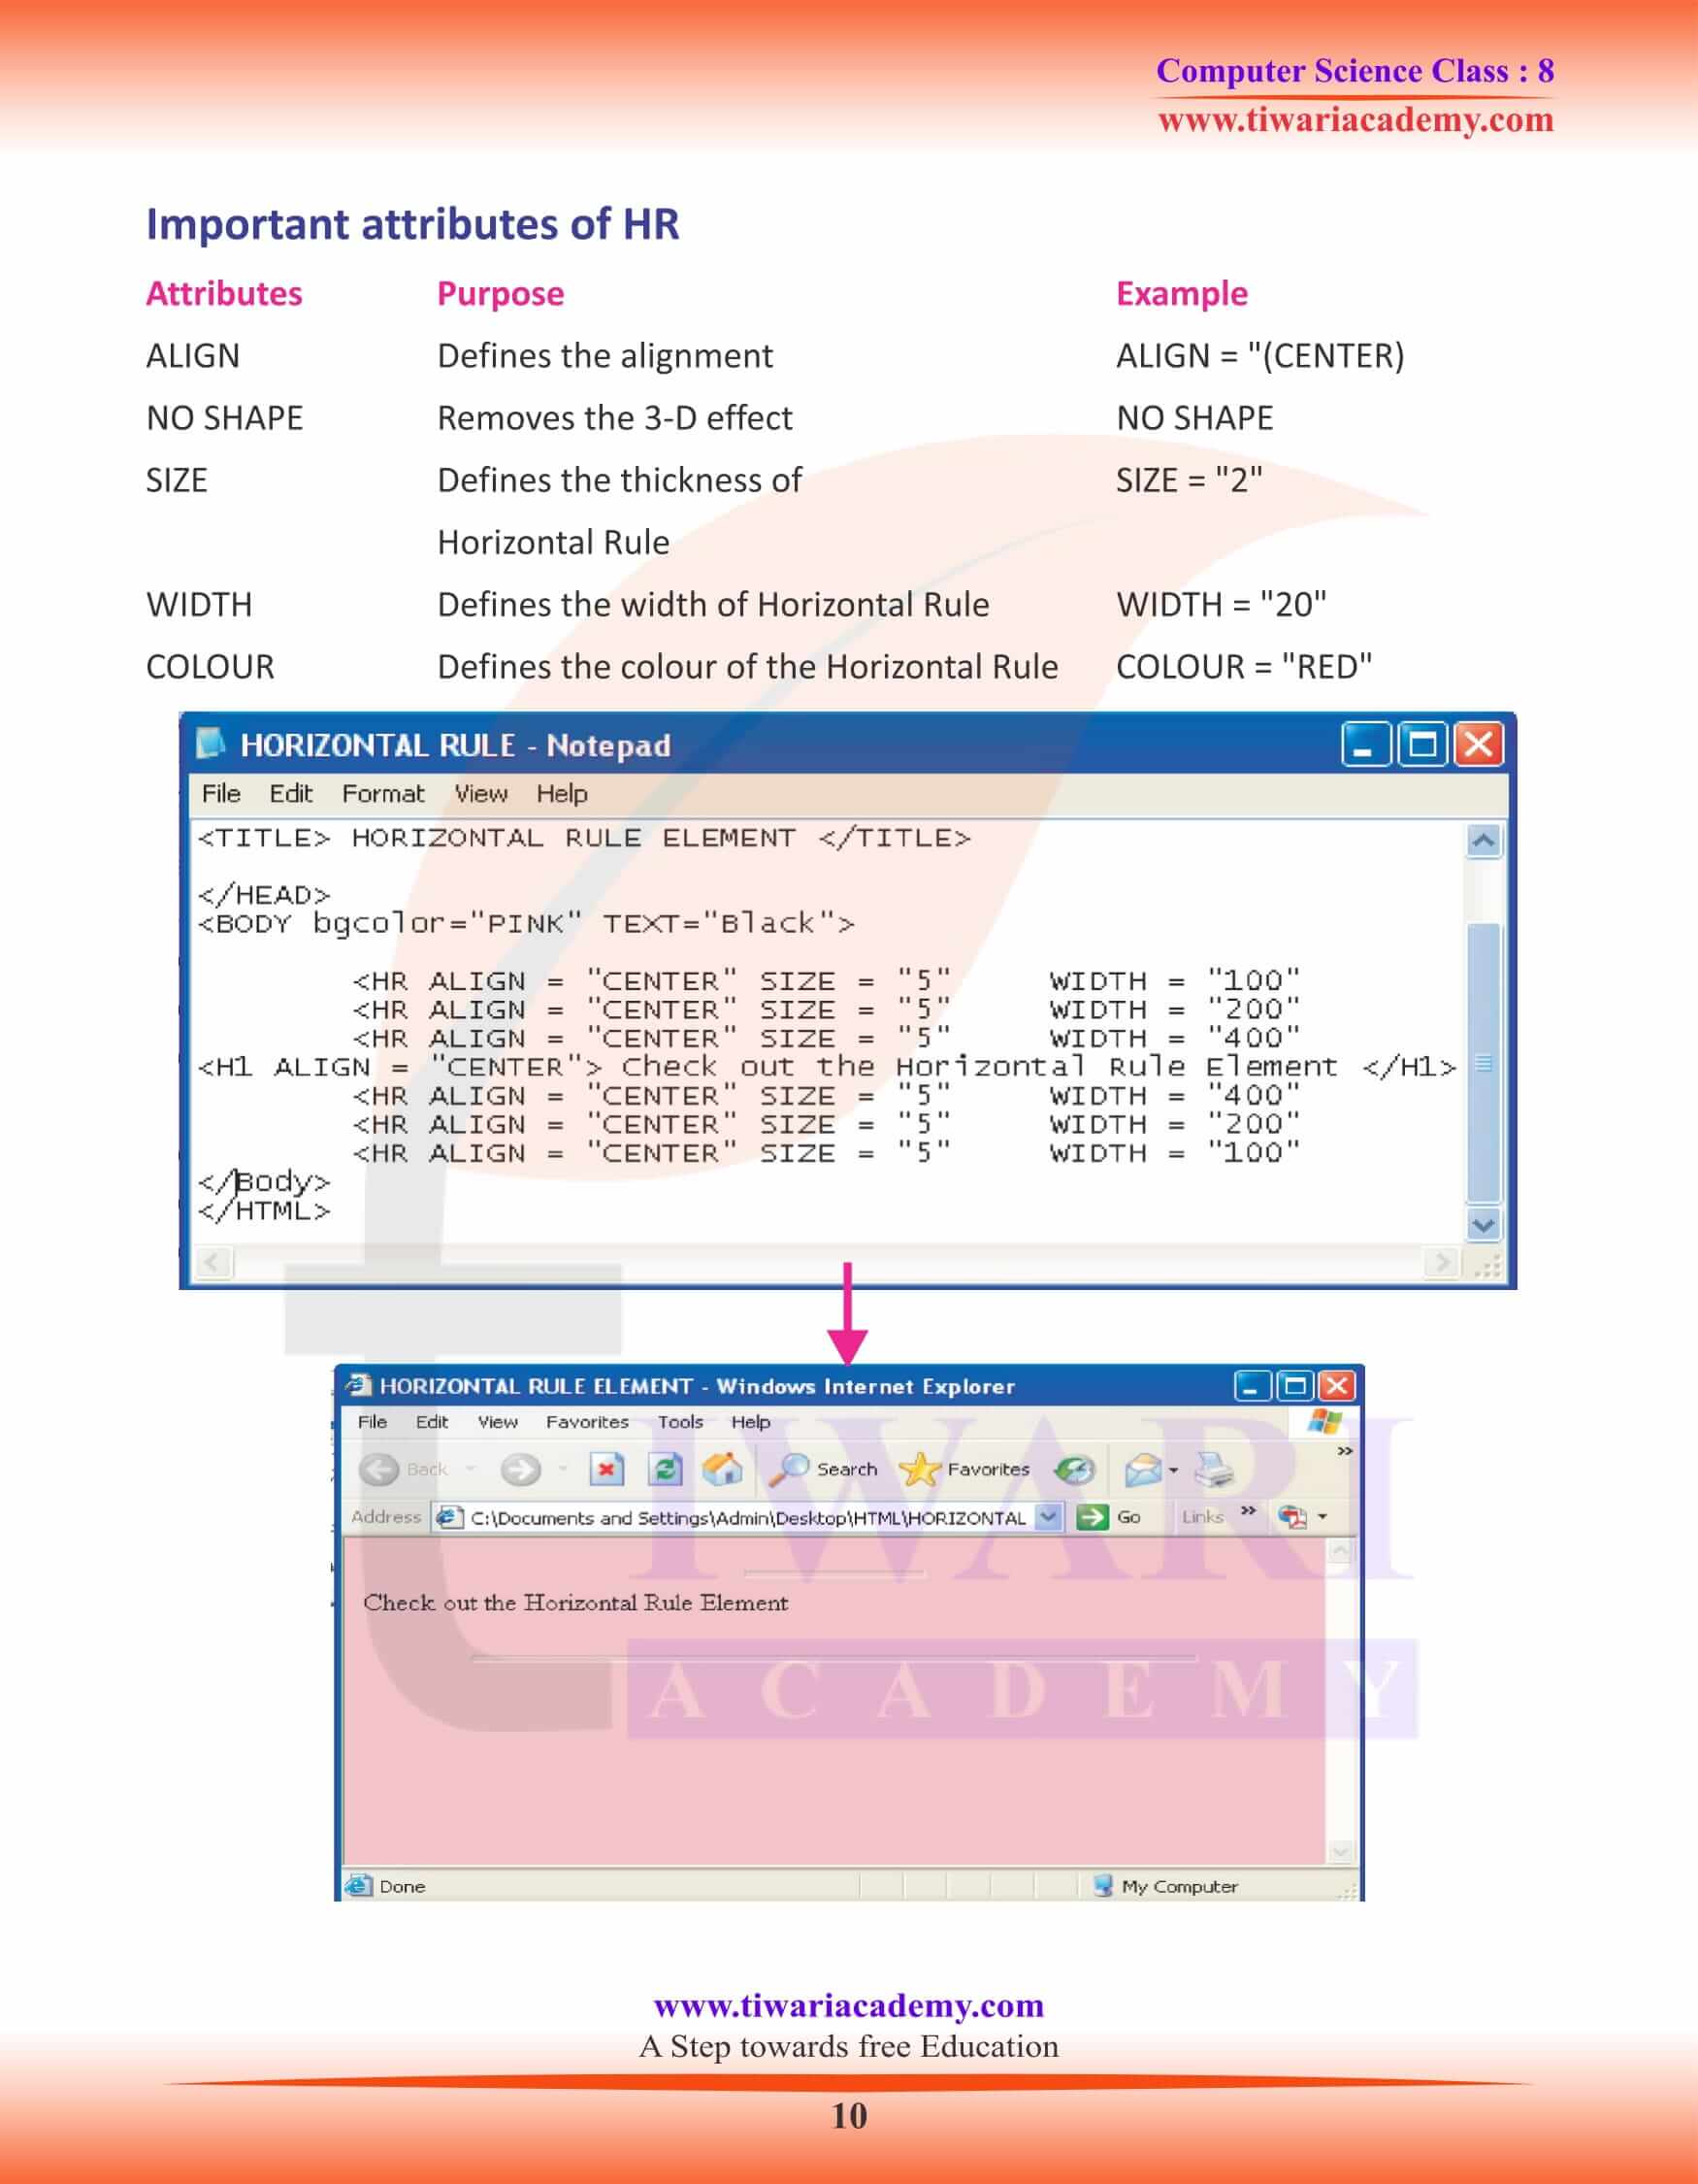Click the Notepad title bar icon

pyautogui.click(x=211, y=743)
